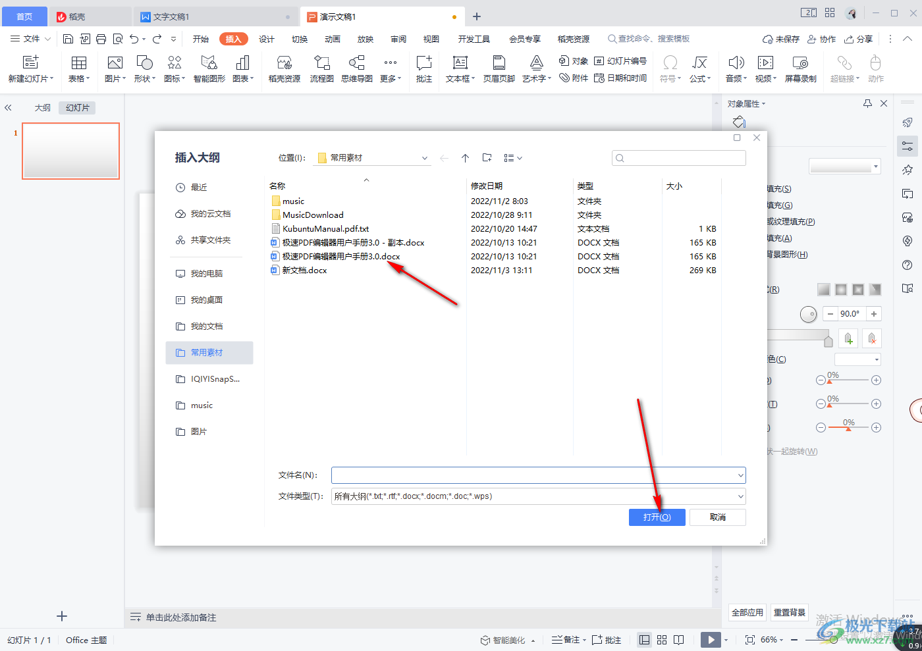The width and height of the screenshot is (922, 651).
Task: Click the save icon in quick access toolbar
Action: [68, 39]
